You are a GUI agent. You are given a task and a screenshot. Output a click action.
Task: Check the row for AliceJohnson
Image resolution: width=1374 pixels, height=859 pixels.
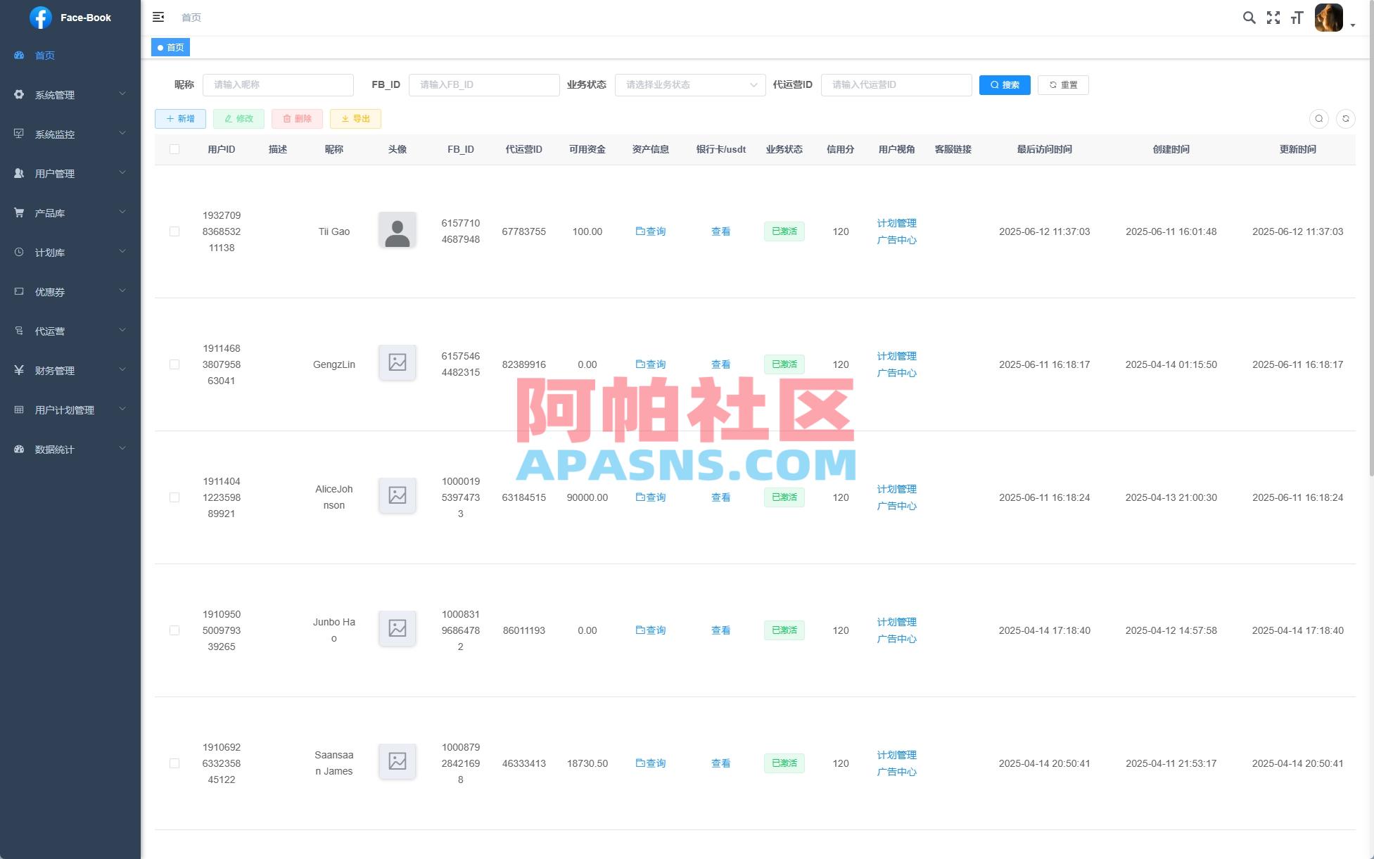click(174, 497)
